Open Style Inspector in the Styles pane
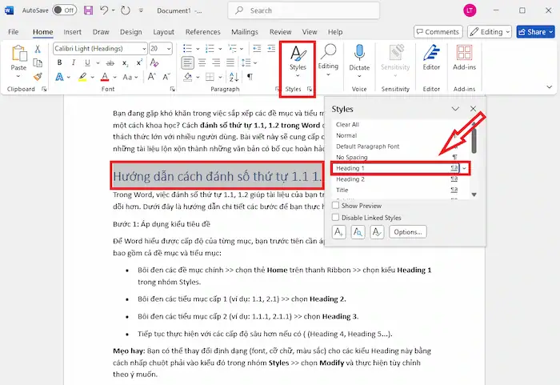 [x=358, y=232]
